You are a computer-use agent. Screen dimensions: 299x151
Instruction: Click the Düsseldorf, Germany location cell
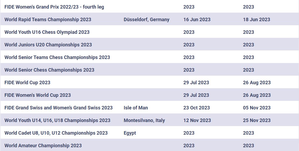(x=146, y=20)
